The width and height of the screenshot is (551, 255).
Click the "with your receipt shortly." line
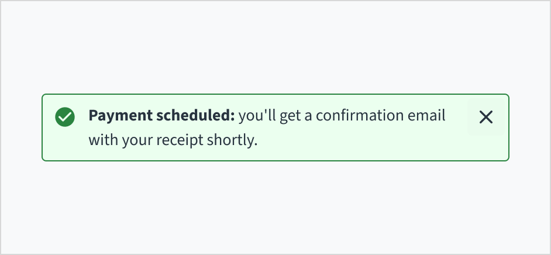click(173, 140)
